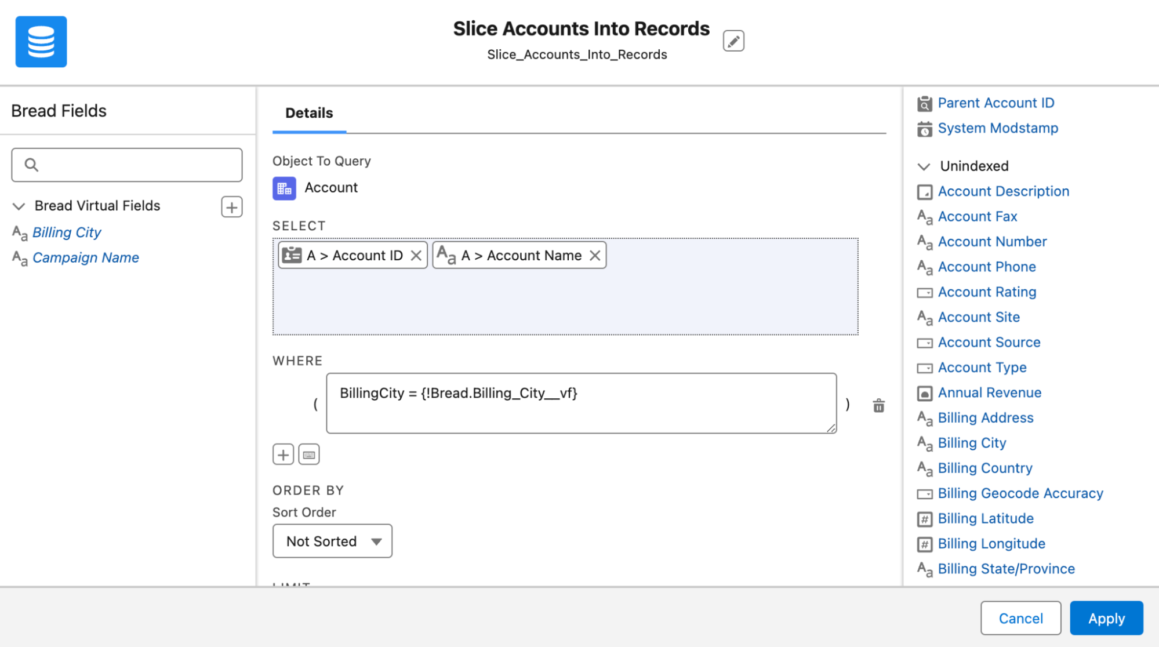This screenshot has height=647, width=1159.
Task: Click the keyboard icon below the WHERE filter
Action: (309, 454)
